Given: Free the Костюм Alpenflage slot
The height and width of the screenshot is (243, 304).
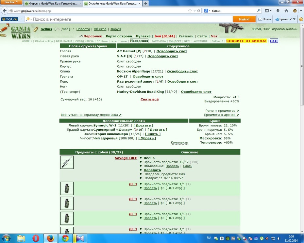Looking at the screenshot, I should click(x=182, y=71).
